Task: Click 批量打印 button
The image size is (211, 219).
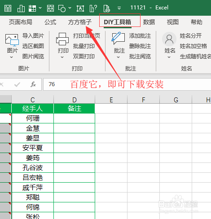Action: pyautogui.click(x=84, y=46)
